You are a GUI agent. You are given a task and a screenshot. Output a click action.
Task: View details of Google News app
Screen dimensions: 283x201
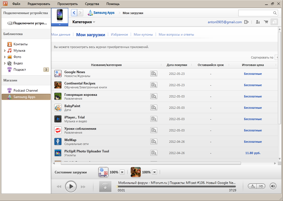pos(154,73)
